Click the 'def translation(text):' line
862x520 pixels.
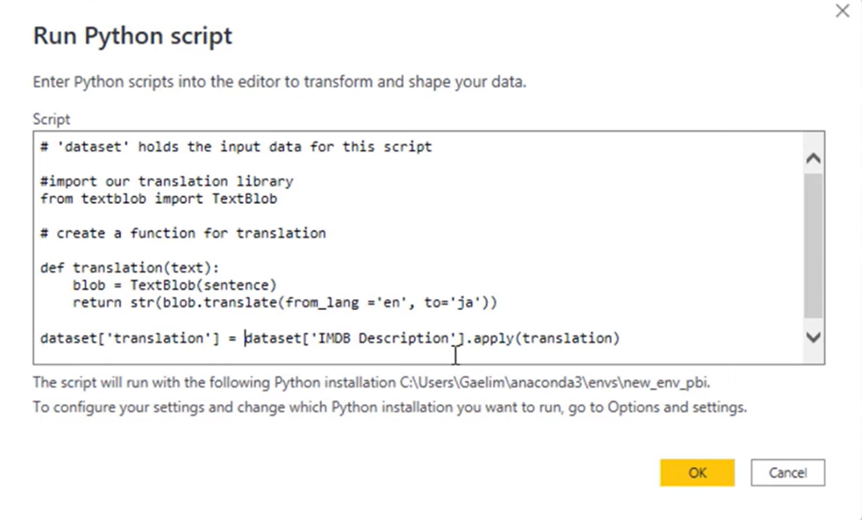pos(130,268)
